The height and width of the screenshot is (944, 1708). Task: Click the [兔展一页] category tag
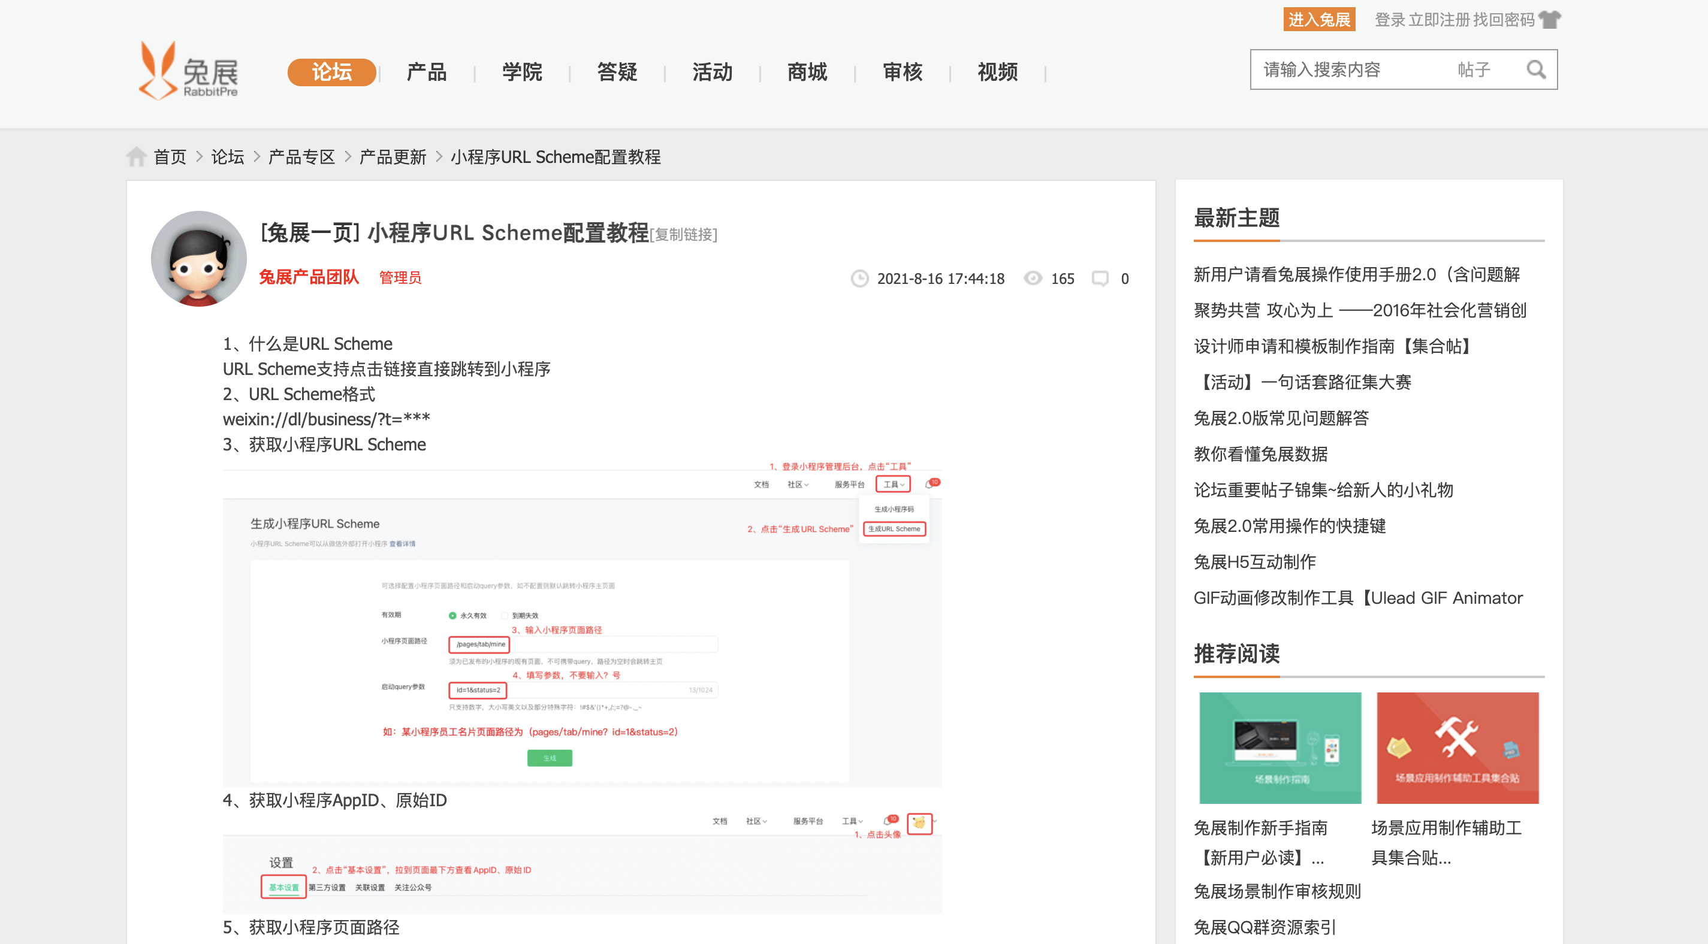pos(310,232)
